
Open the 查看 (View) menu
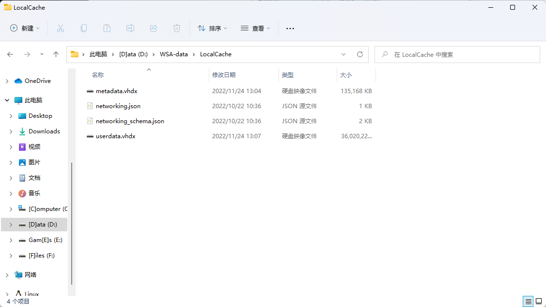[255, 28]
